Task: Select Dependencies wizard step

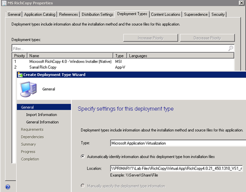Action: pyautogui.click(x=32, y=137)
